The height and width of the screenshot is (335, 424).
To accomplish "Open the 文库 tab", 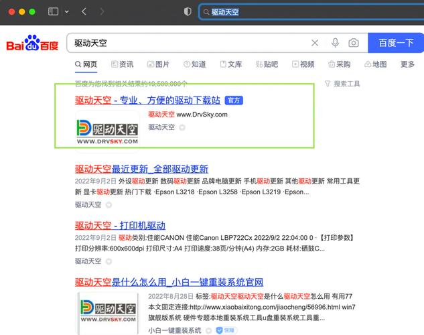I will [230, 64].
